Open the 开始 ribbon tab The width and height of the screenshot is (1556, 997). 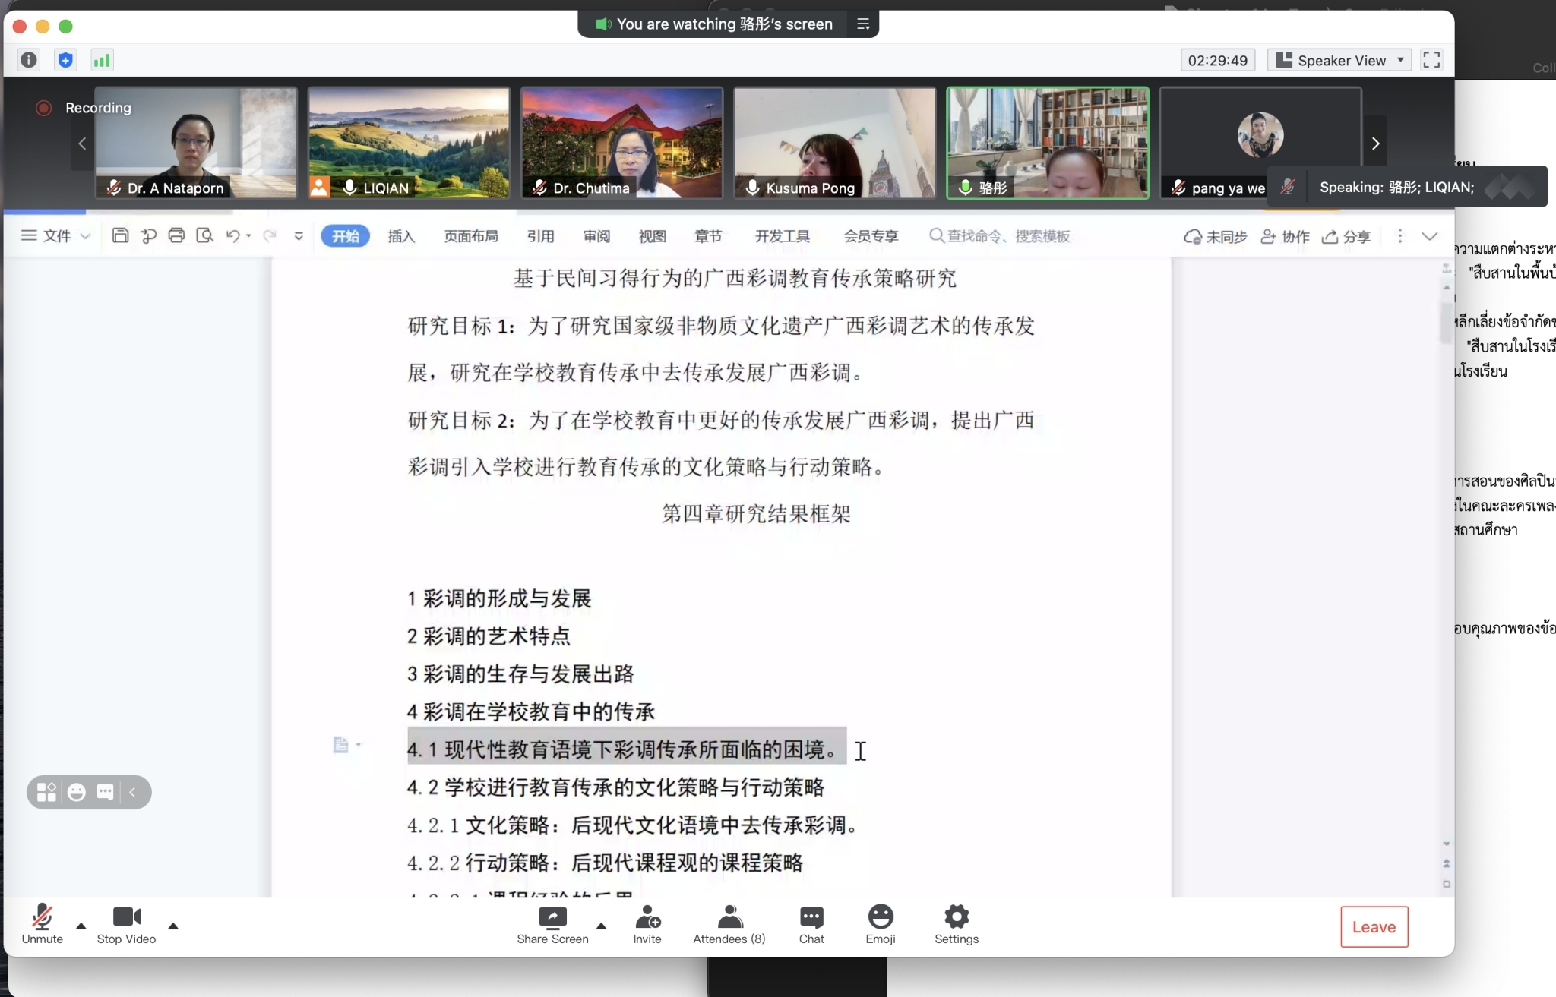pos(345,236)
